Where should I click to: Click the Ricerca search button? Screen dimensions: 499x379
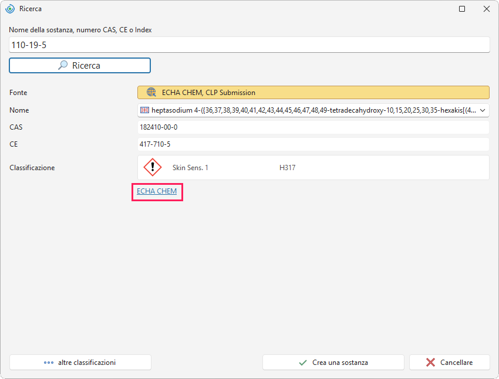tap(80, 66)
